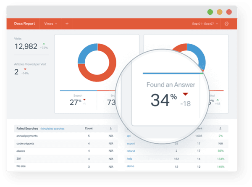Open the api search term link
The width and height of the screenshot is (252, 187).
(x=129, y=136)
